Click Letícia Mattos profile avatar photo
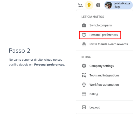This screenshot has height=114, width=139. [x=108, y=5]
